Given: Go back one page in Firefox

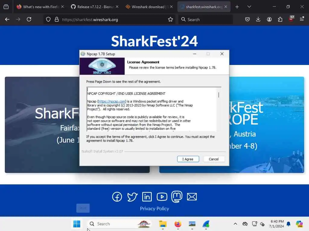Looking at the screenshot, I should coord(7,19).
